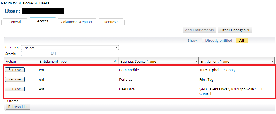Switch to the General tab
Screen dimensions: 276x114
click(x=15, y=22)
